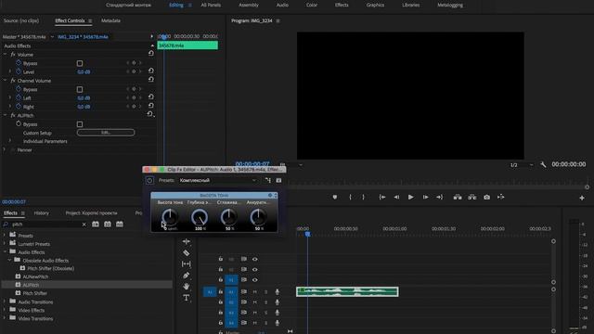Go to In point button
594x334 pixels.
pyautogui.click(x=382, y=197)
